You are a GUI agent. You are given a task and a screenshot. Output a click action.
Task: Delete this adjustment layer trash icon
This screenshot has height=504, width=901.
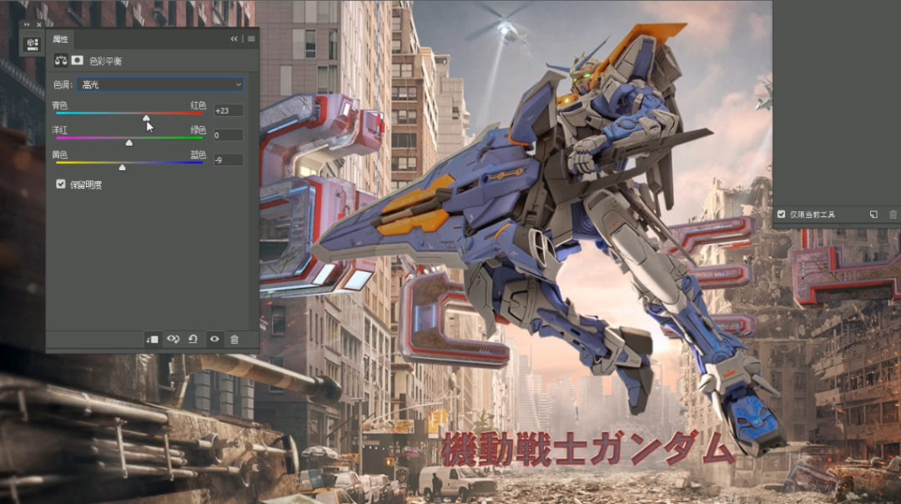234,340
